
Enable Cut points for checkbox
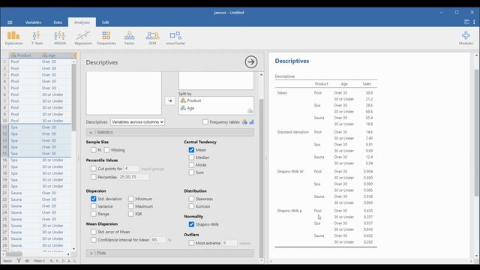(93, 168)
